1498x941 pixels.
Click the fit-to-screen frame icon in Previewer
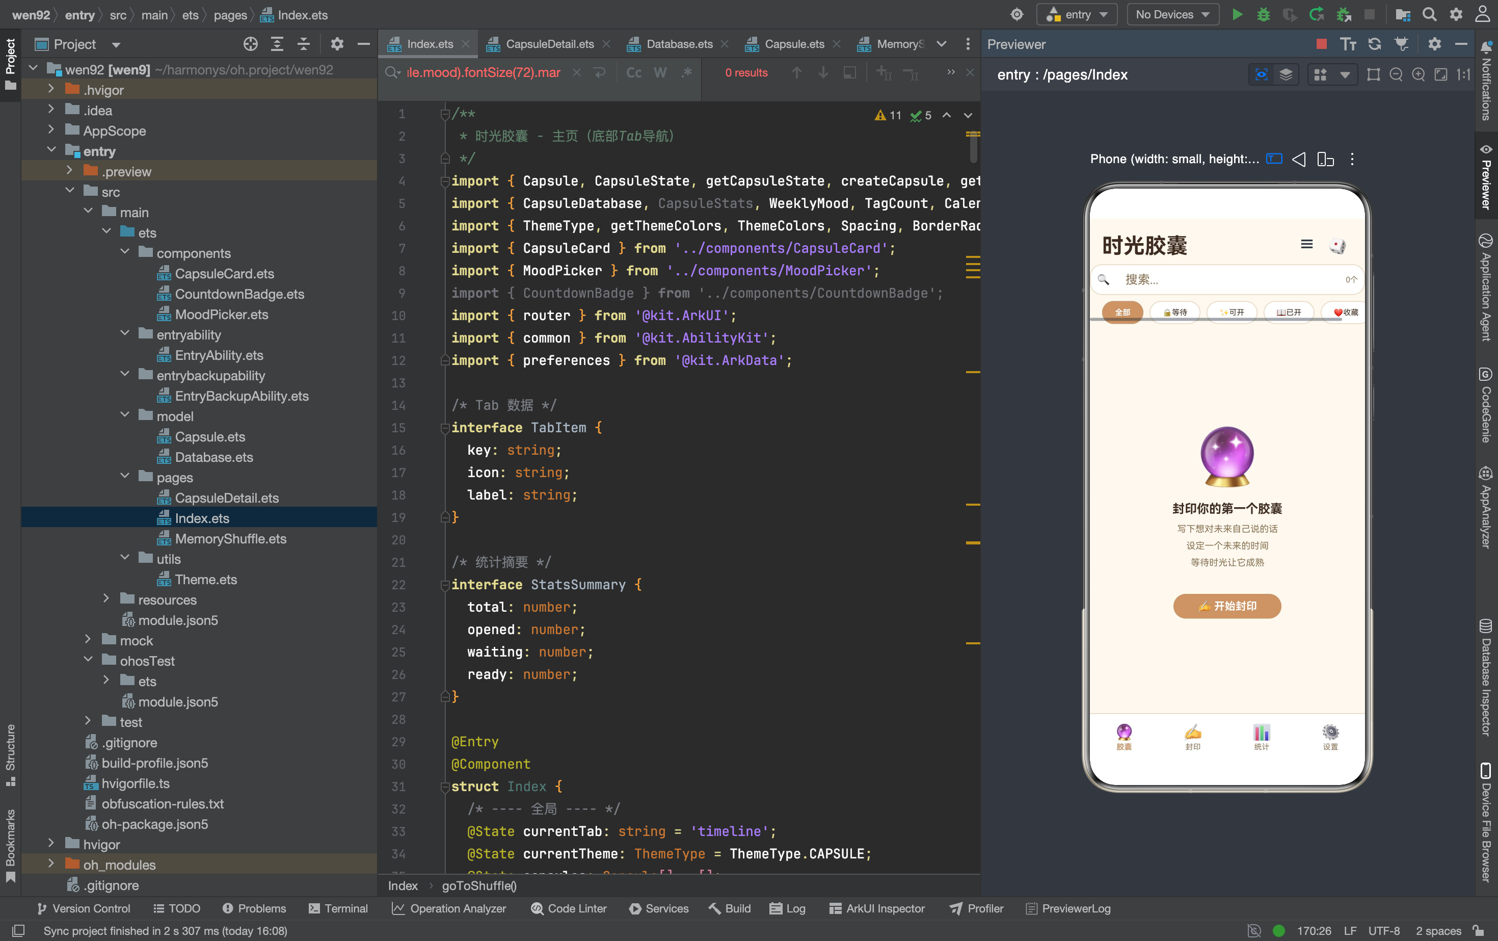pyautogui.click(x=1441, y=75)
